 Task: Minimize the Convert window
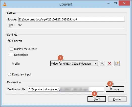108,4
